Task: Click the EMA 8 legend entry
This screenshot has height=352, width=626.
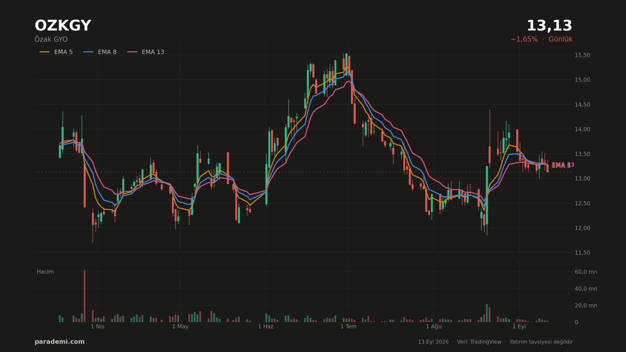Action: pyautogui.click(x=100, y=52)
